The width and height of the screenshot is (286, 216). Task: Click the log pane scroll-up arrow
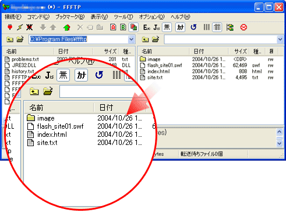[x=280, y=132]
